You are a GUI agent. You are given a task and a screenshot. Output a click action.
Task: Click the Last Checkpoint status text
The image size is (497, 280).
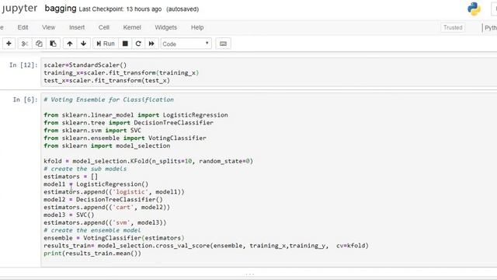(120, 9)
